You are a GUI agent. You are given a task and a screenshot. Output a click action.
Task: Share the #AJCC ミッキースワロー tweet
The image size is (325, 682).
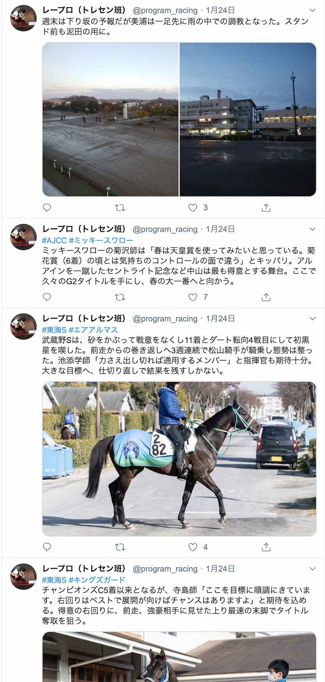coord(266,297)
